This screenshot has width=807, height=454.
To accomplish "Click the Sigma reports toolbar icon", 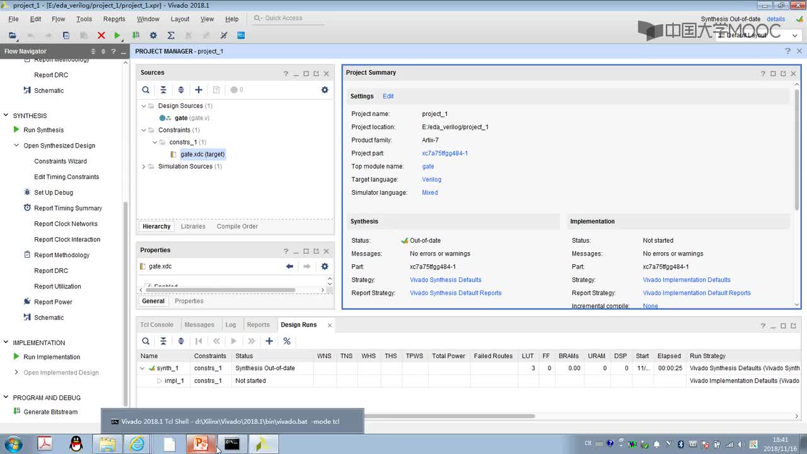I will point(171,35).
